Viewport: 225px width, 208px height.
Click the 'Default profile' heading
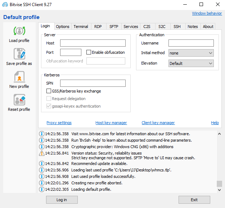pos(21,17)
